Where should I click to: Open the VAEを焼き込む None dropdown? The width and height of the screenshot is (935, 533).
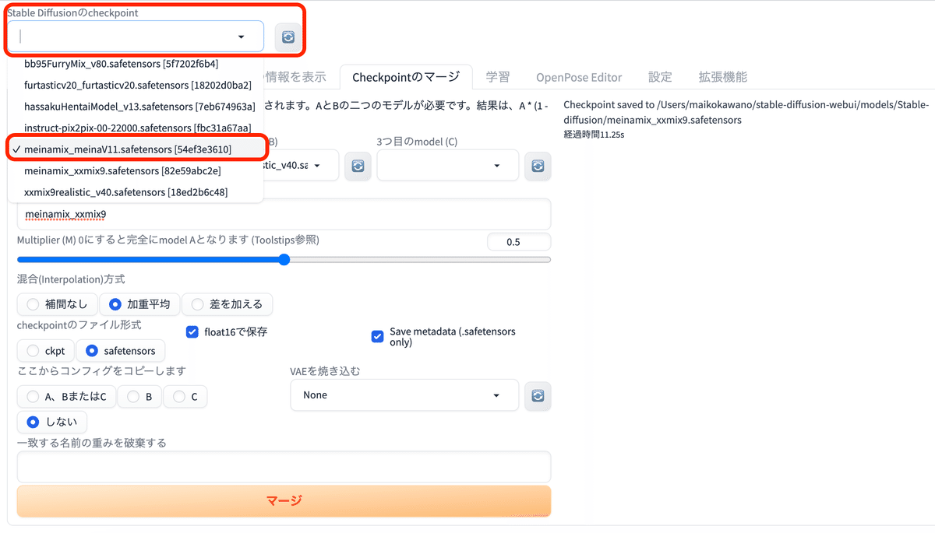pyautogui.click(x=404, y=395)
